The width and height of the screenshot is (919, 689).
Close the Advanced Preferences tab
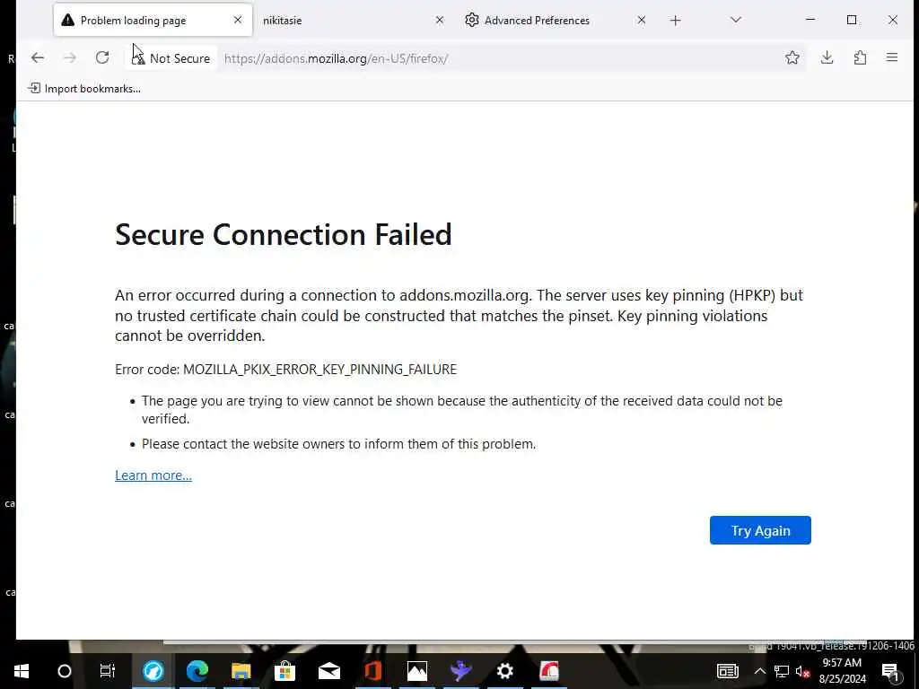pyautogui.click(x=641, y=20)
